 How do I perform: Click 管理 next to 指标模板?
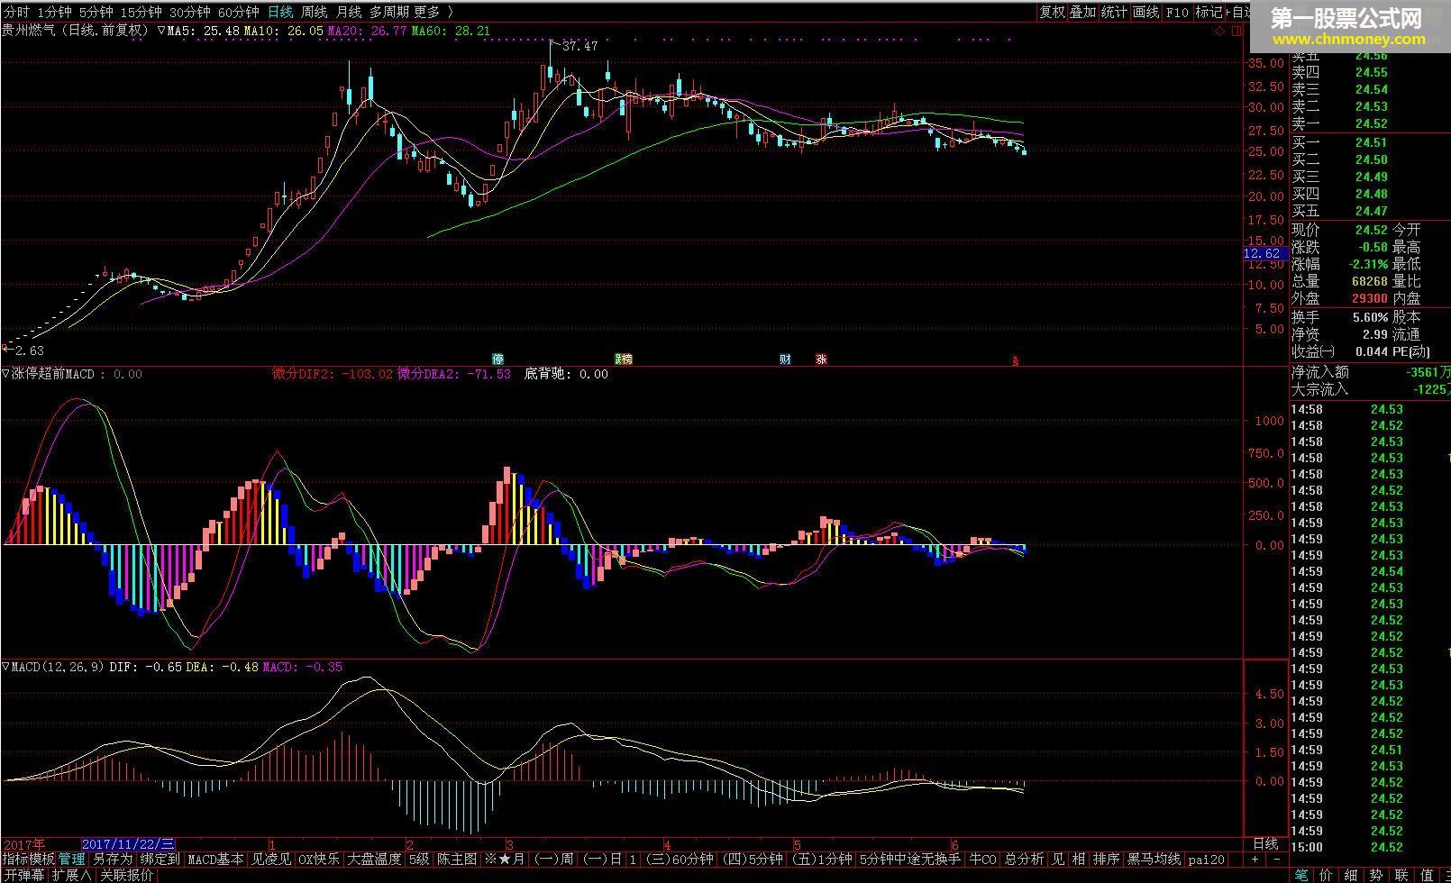coord(71,860)
